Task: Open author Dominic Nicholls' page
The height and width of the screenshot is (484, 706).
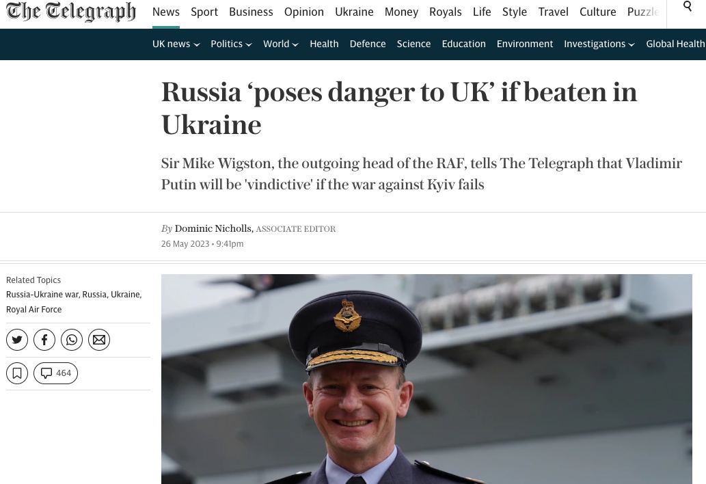Action: tap(213, 229)
